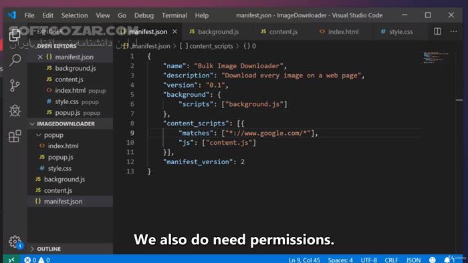Viewport: 468px width, 263px height.
Task: Select style.css popup in Open Editors
Action: (x=76, y=102)
